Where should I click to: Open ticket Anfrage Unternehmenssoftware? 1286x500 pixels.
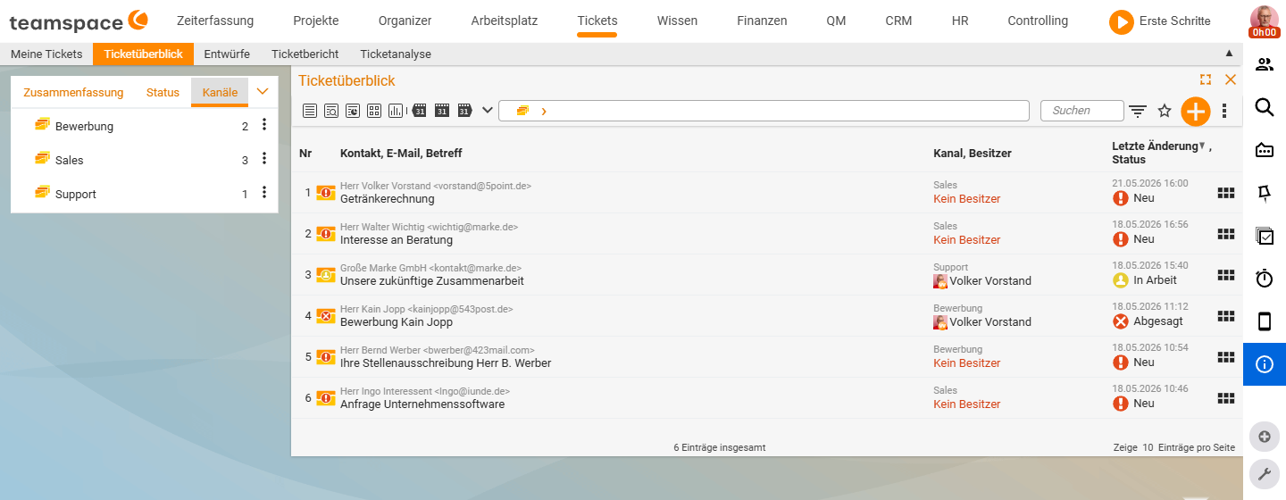(422, 404)
